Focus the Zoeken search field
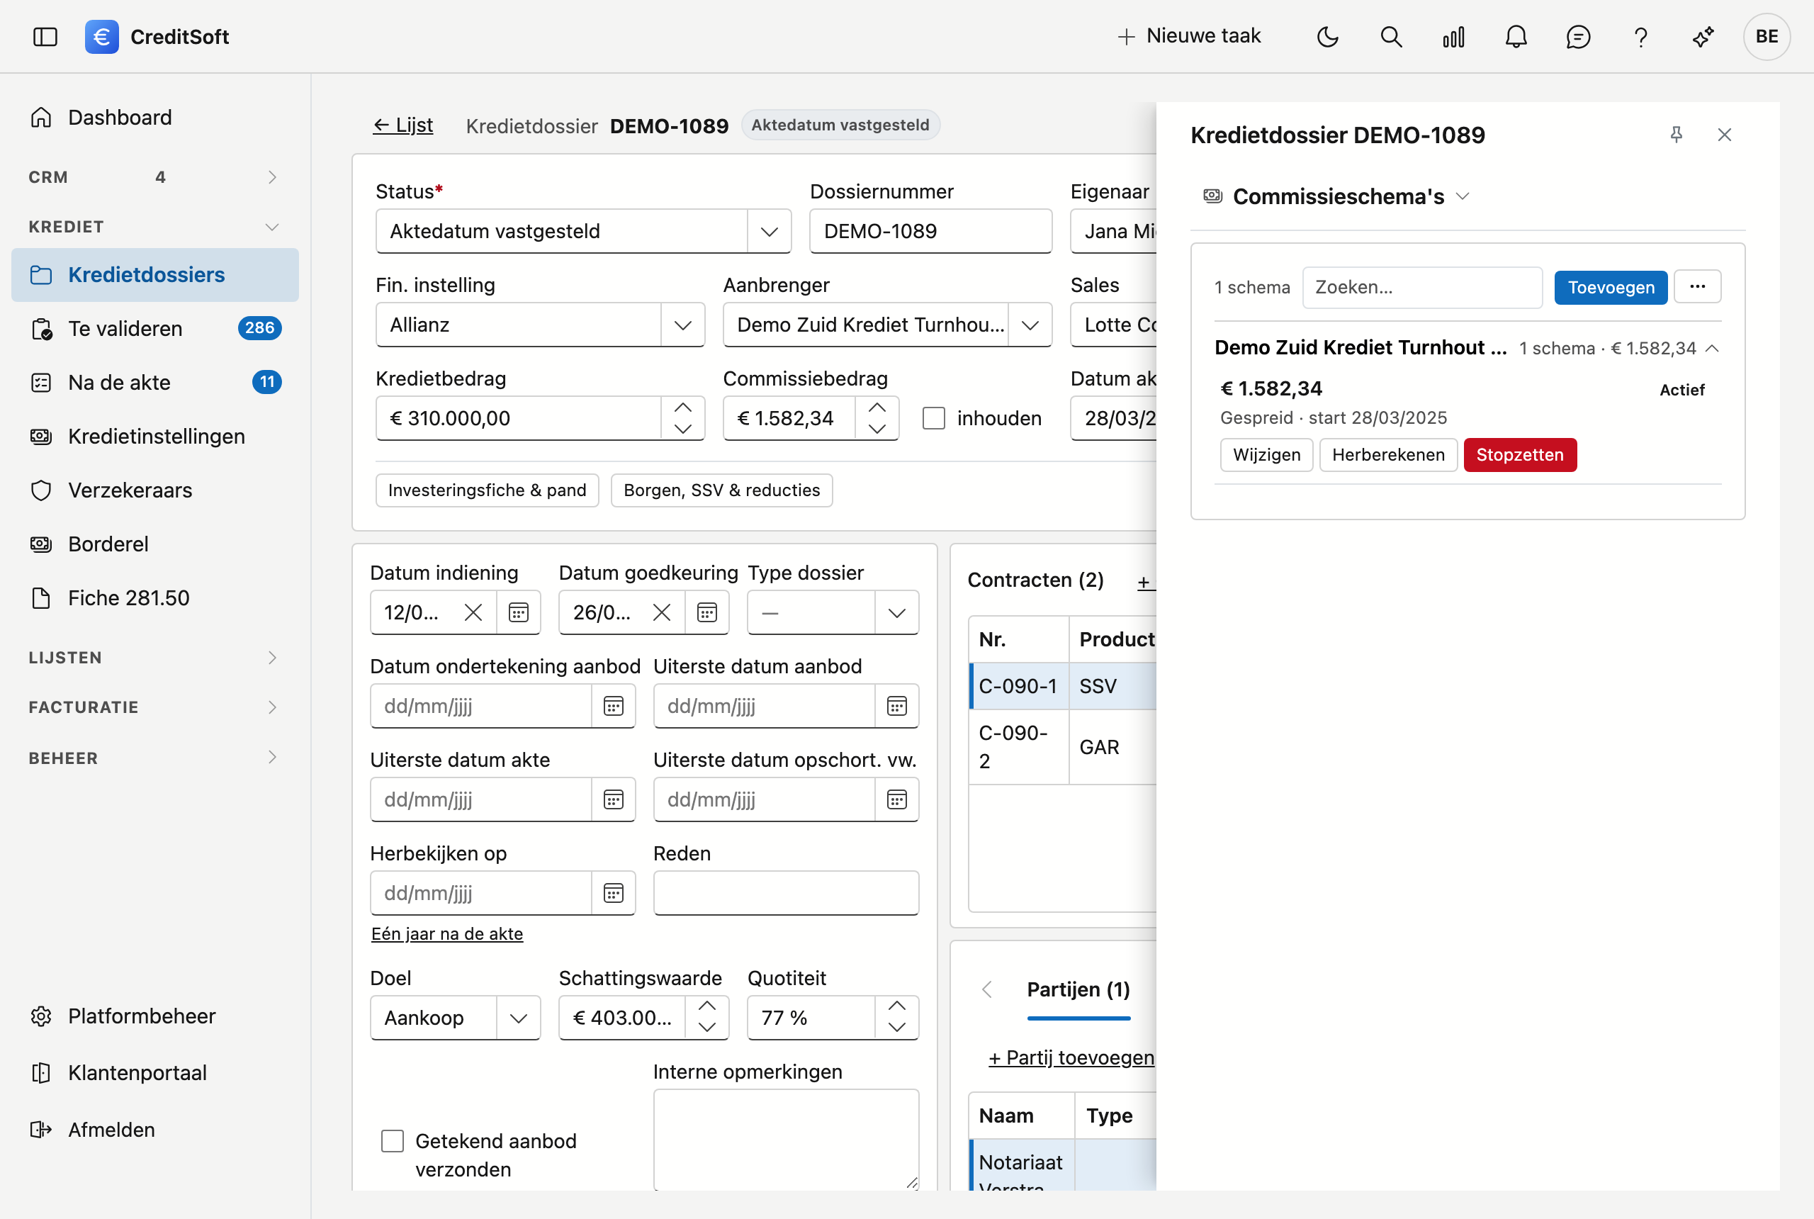Viewport: 1814px width, 1219px height. pos(1422,288)
